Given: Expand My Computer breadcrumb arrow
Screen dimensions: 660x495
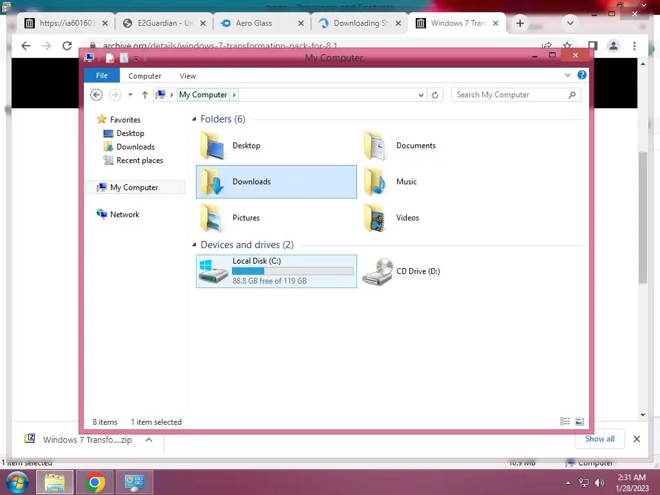Looking at the screenshot, I should [x=235, y=95].
